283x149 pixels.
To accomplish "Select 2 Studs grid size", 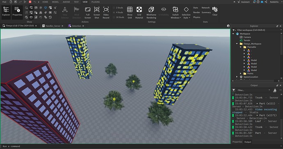I will [118, 8].
